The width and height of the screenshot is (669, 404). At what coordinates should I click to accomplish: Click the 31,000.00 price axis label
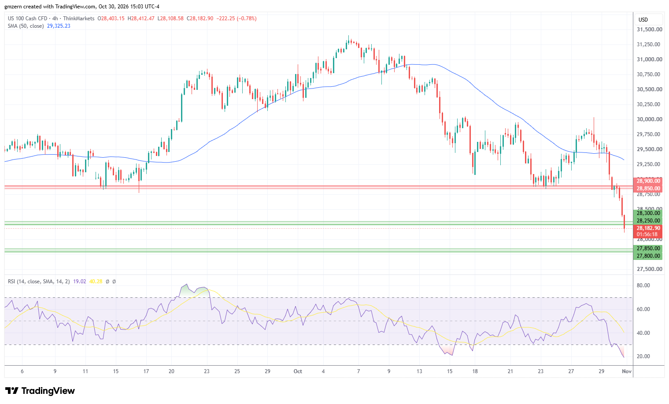point(649,59)
